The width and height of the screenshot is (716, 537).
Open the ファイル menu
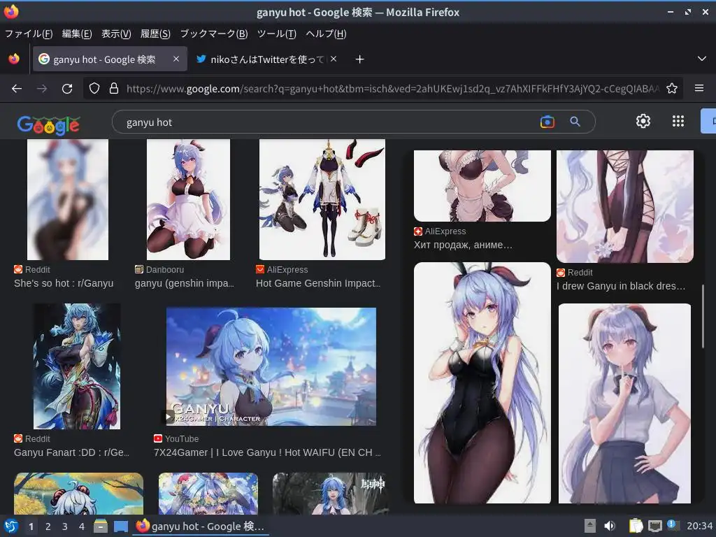[x=29, y=34]
